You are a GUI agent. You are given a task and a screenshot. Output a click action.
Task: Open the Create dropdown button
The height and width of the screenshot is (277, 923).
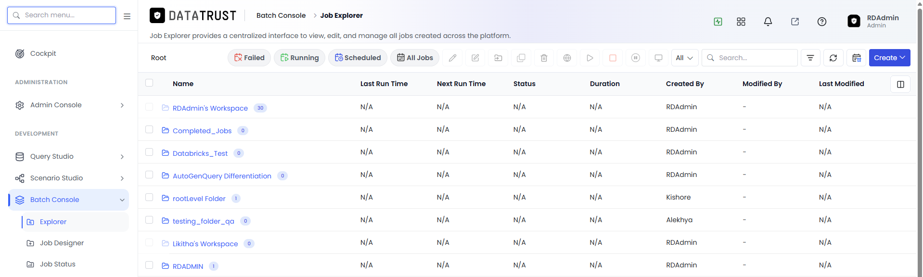tap(889, 58)
